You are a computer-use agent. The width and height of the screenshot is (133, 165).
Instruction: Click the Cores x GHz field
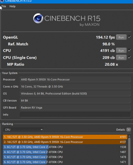coord(75,87)
